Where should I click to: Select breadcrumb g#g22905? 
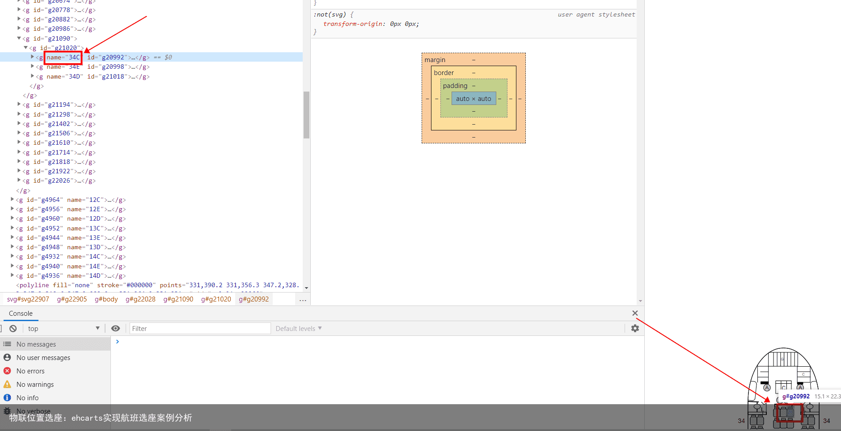point(72,299)
